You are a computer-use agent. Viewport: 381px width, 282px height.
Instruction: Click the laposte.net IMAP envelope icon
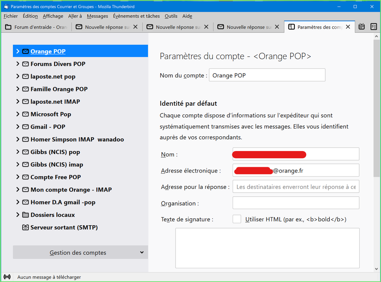(x=26, y=102)
